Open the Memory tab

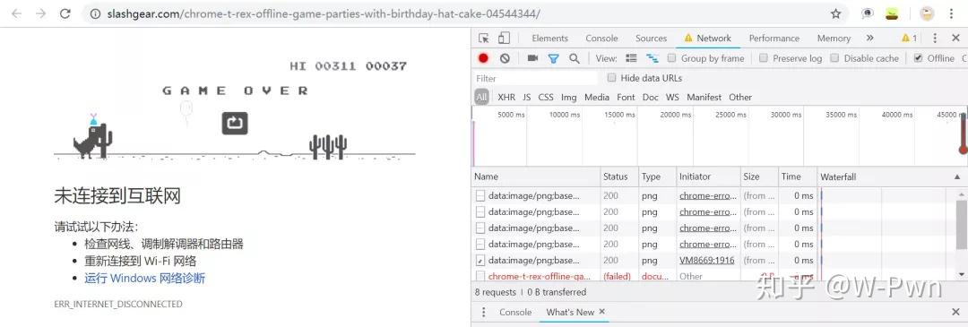click(x=834, y=39)
